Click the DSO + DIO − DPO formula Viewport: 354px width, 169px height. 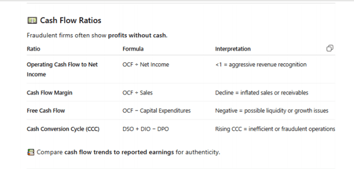[145, 129]
